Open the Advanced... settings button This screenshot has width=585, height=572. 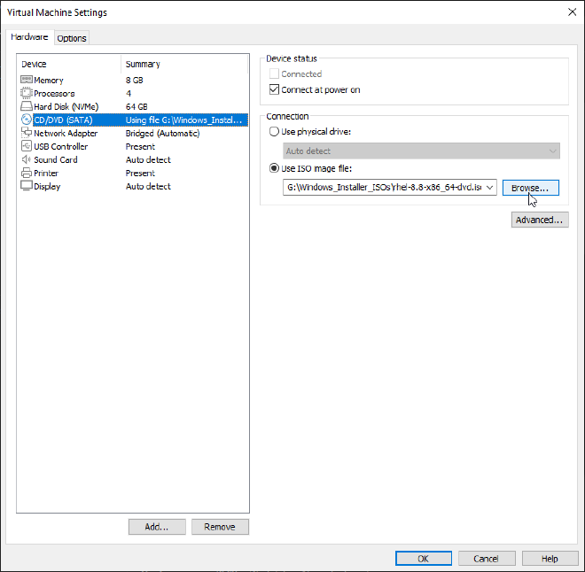point(539,220)
